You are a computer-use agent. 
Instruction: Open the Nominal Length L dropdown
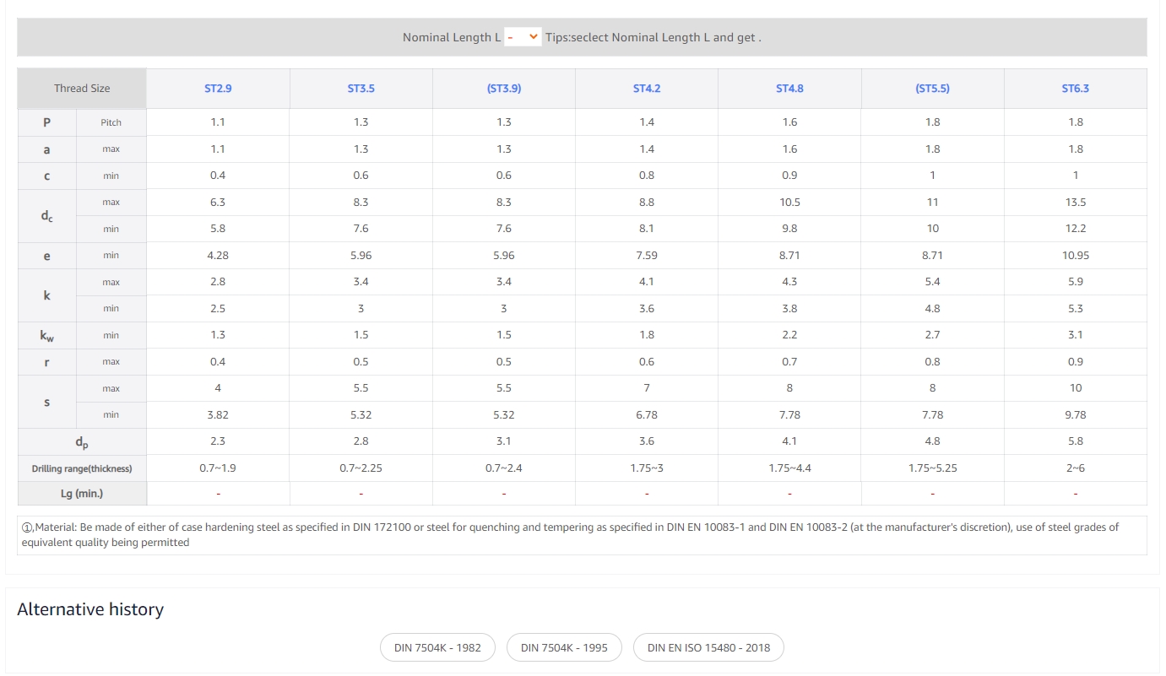(x=523, y=37)
